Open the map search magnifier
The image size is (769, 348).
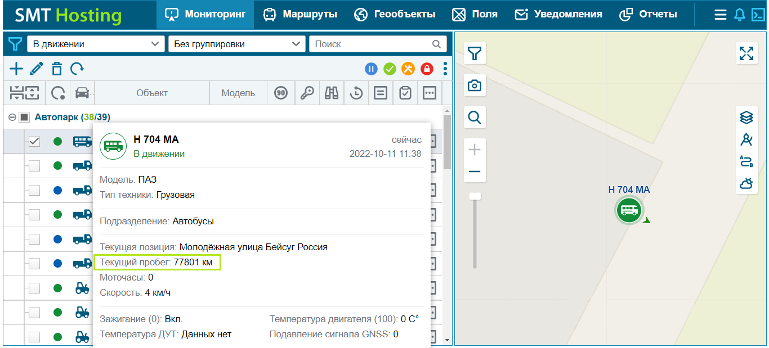475,117
